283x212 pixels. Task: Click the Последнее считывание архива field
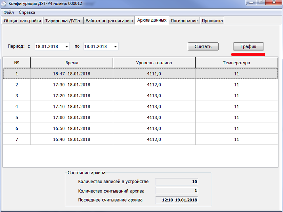(x=177, y=200)
